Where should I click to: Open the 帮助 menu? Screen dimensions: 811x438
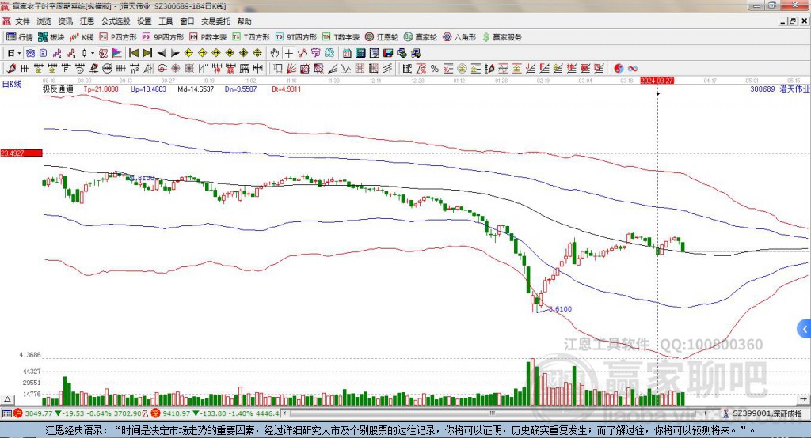tap(244, 21)
